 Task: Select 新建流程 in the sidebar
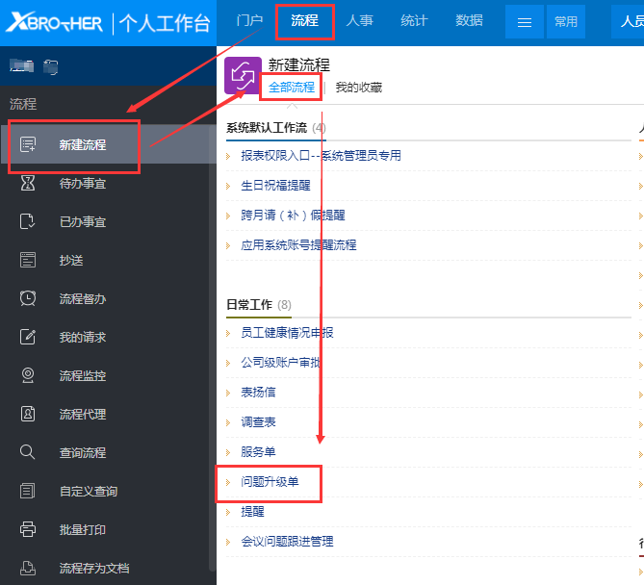pyautogui.click(x=83, y=144)
